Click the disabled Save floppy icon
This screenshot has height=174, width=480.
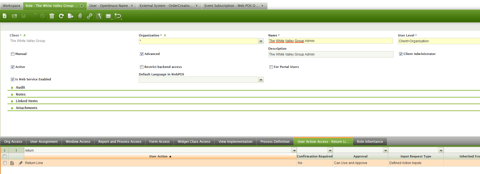coord(24,16)
